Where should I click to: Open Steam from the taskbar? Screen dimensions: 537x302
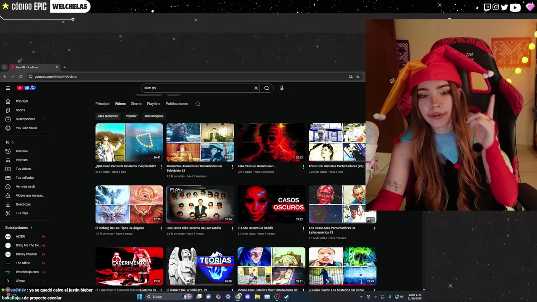pyautogui.click(x=287, y=297)
